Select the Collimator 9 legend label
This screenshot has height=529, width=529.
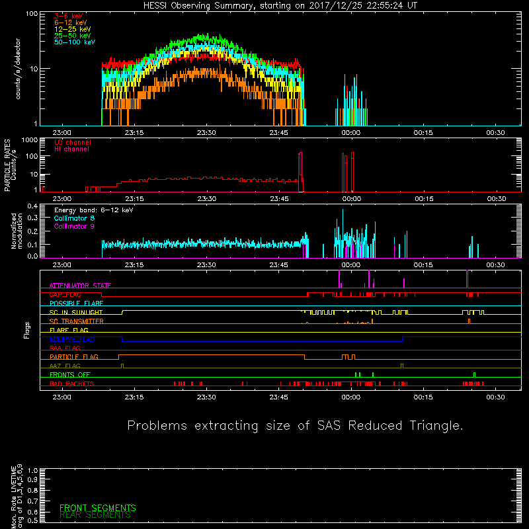74,226
